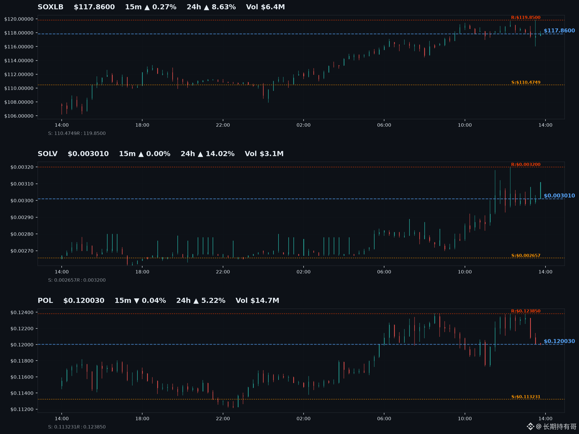The height and width of the screenshot is (434, 579).
Task: Select the 02:00 time label on SOXLB chart
Action: 304,125
